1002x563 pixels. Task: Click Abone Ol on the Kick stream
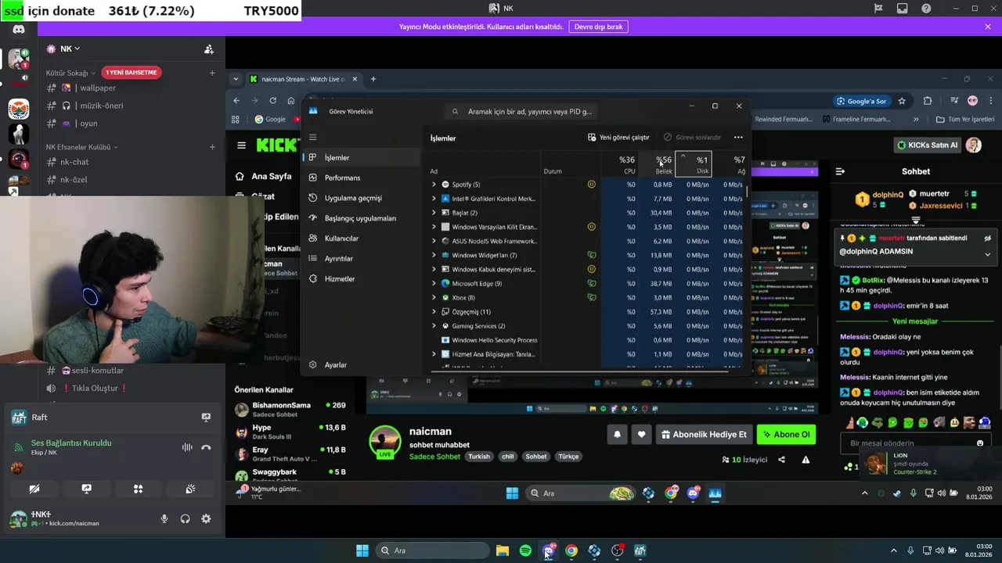[787, 434]
